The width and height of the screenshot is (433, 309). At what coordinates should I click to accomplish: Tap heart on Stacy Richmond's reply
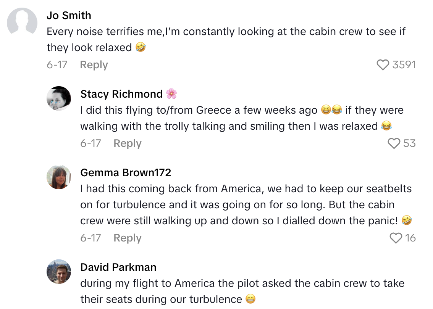pos(394,143)
